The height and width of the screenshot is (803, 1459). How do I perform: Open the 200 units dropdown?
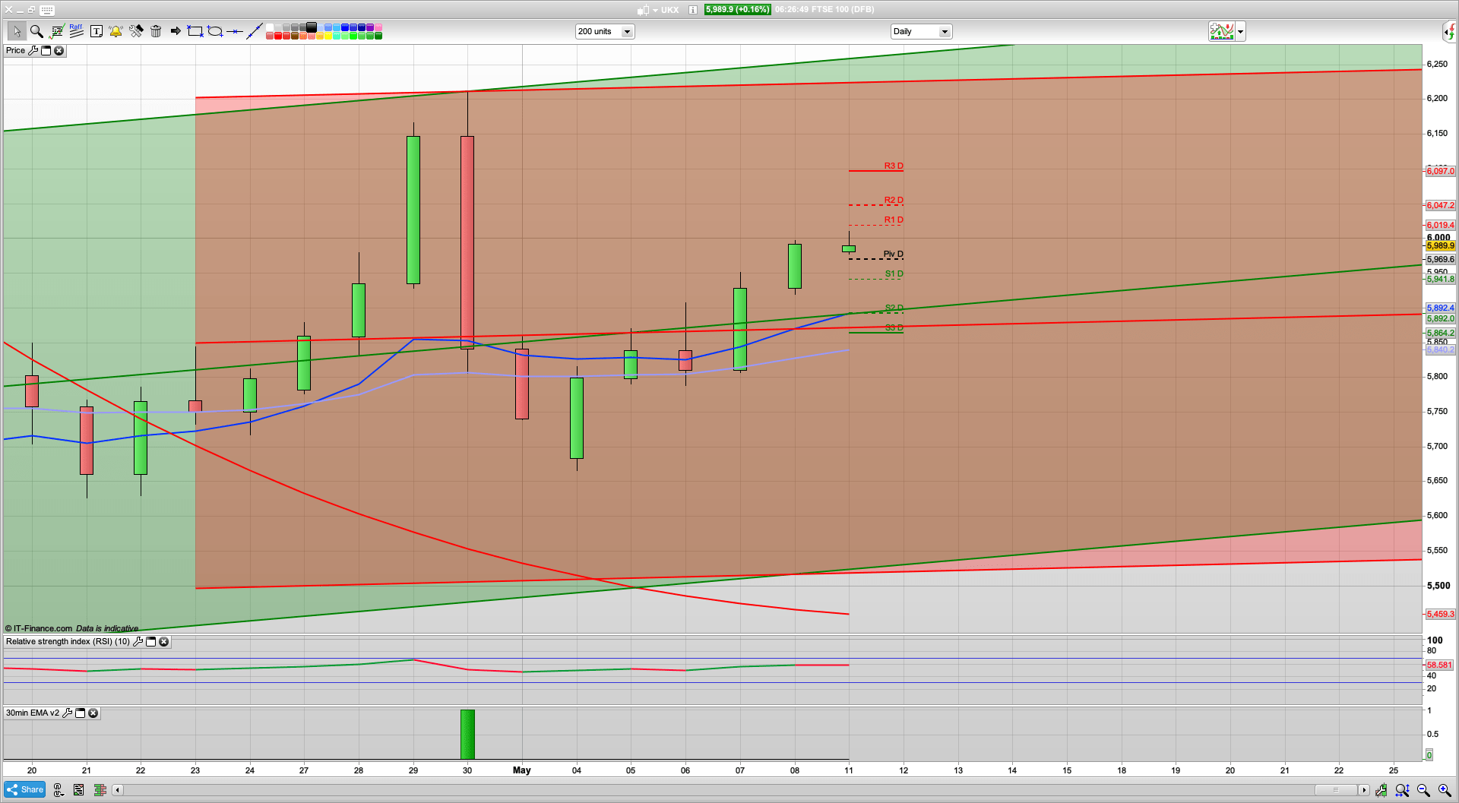(x=627, y=32)
